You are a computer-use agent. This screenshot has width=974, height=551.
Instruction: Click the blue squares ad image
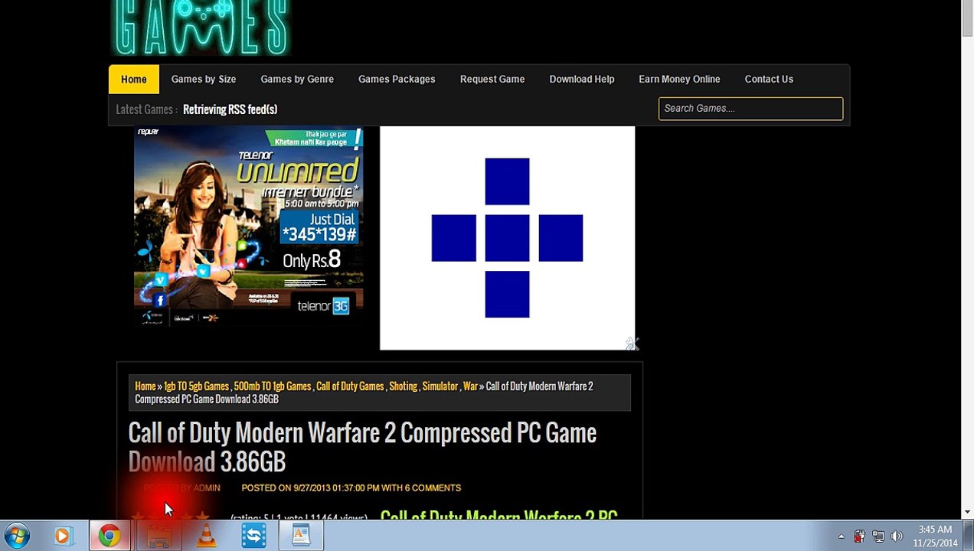click(507, 238)
